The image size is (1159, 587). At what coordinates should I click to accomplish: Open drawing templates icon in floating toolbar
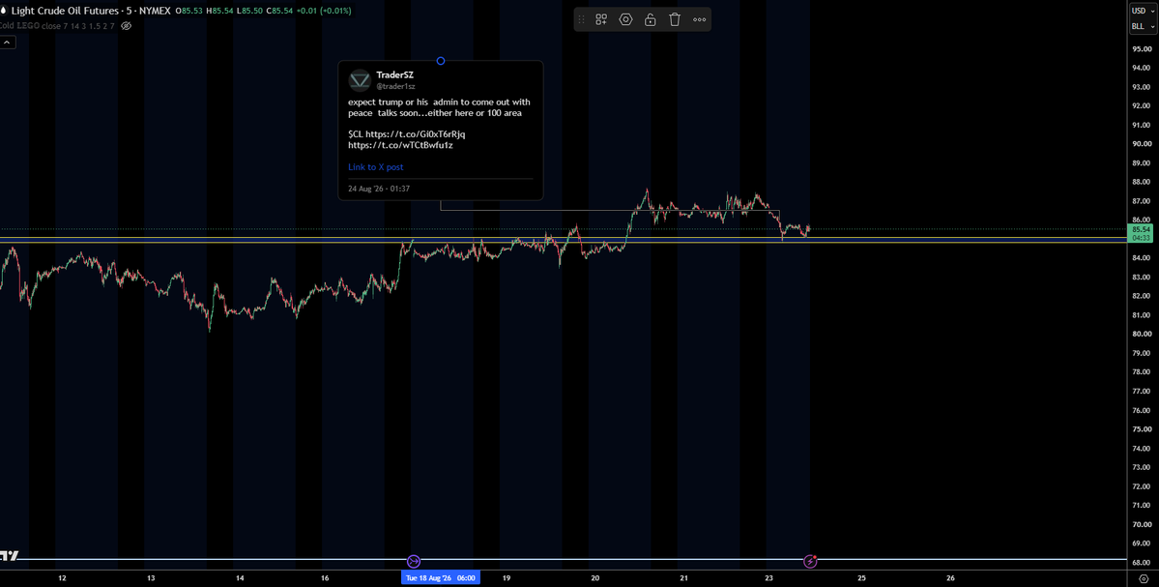pos(601,20)
